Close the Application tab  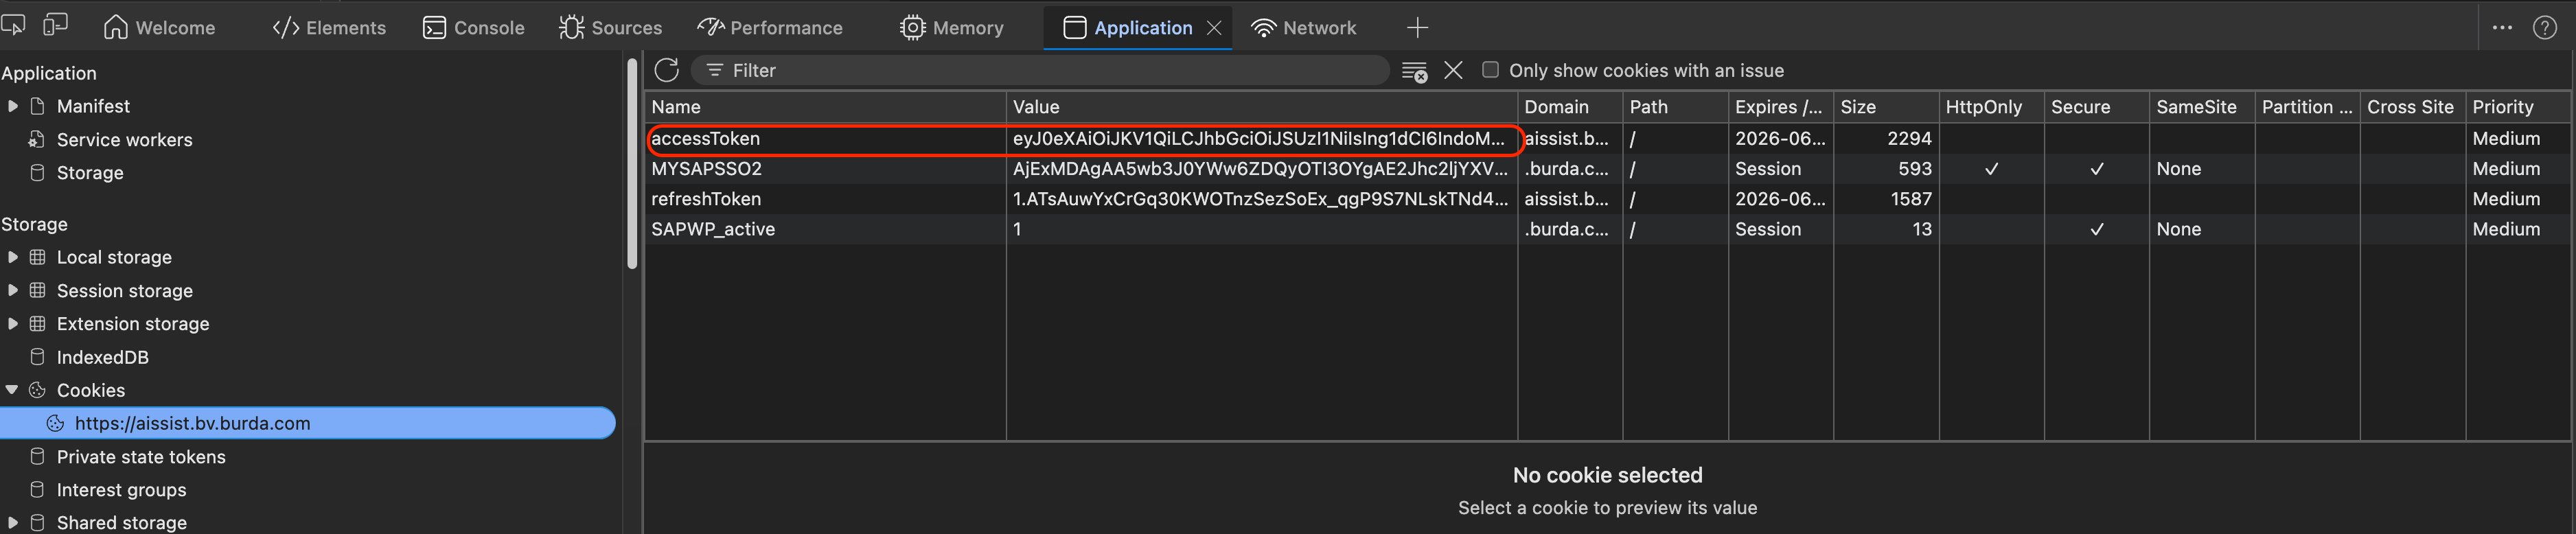[x=1214, y=28]
